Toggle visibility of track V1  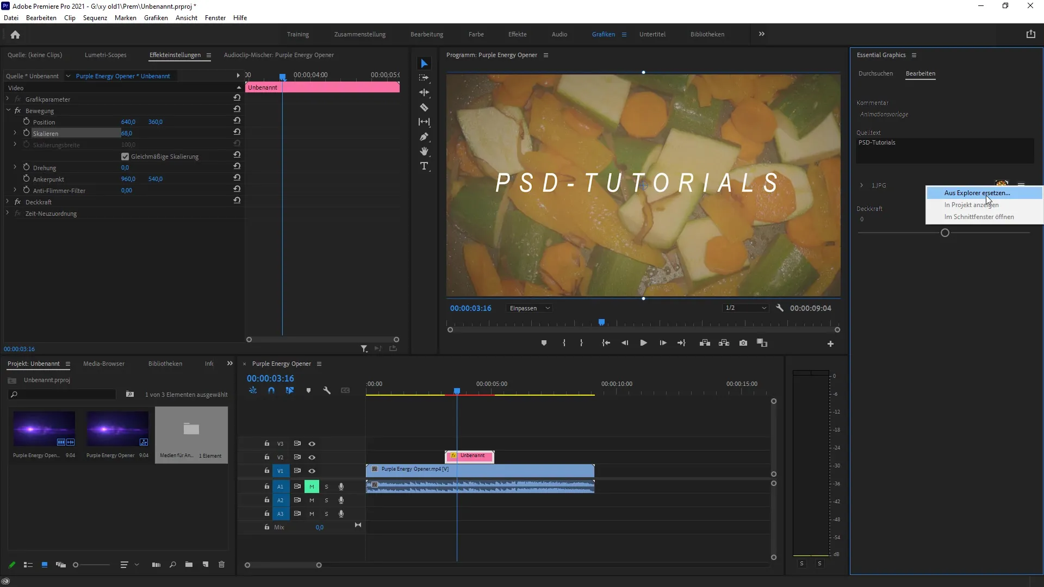(312, 471)
